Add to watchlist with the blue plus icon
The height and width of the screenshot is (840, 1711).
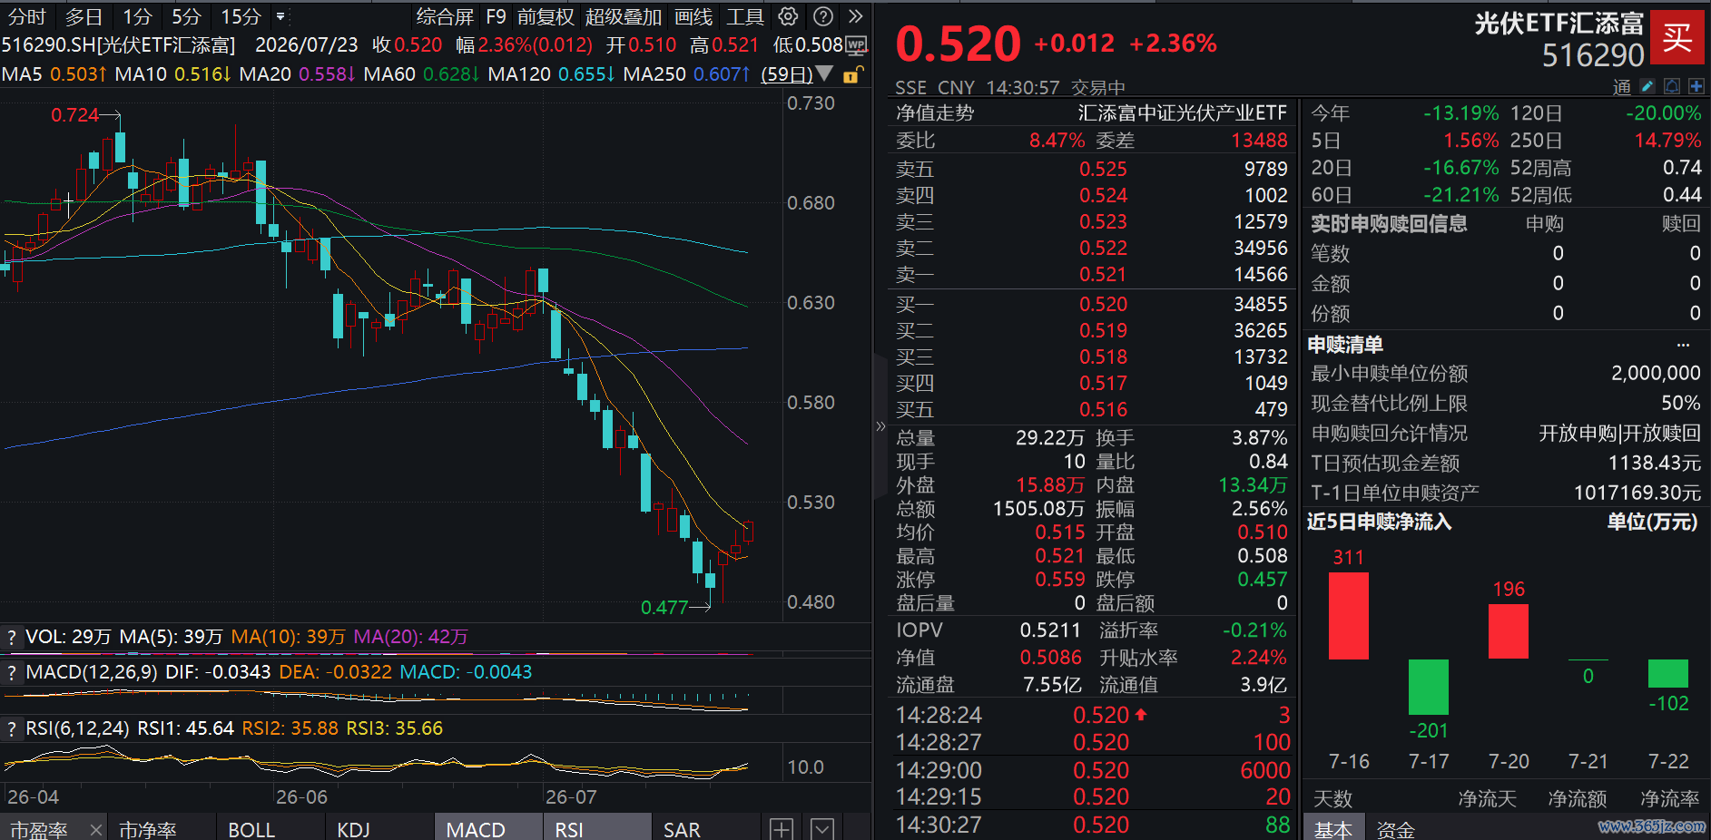[x=1696, y=87]
